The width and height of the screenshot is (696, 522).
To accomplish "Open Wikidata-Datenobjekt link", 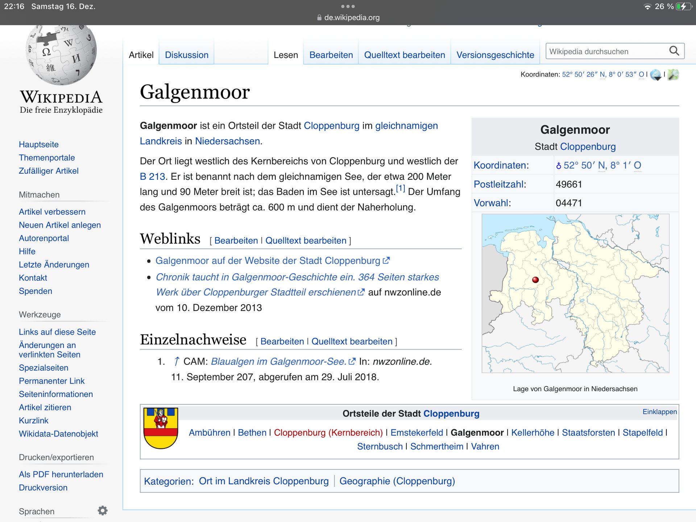I will click(x=58, y=434).
